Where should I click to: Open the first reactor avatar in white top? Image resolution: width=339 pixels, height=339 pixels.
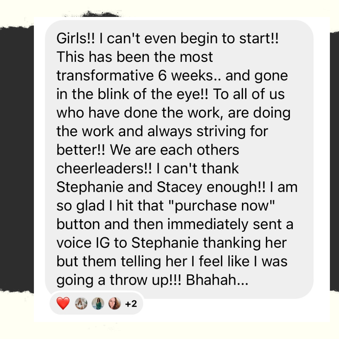[x=81, y=304]
